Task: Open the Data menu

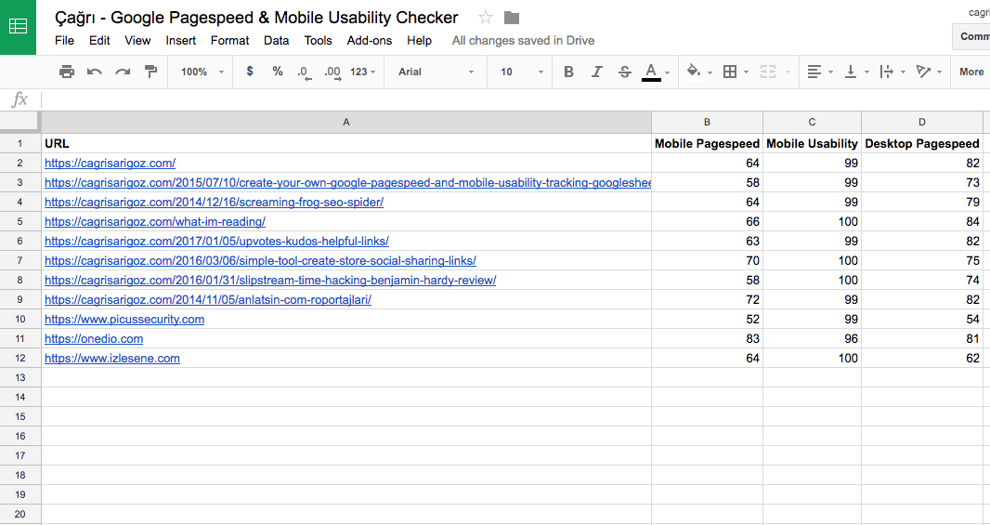Action: pos(276,41)
